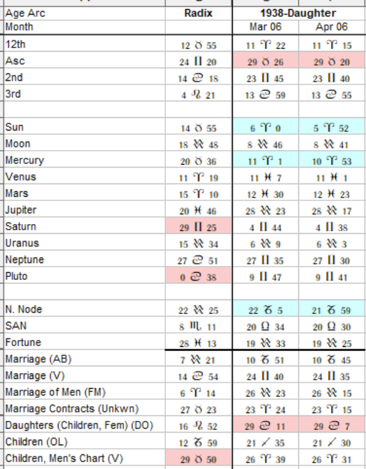Select the Radix column header cell
This screenshot has width=366, height=469.
199,13
